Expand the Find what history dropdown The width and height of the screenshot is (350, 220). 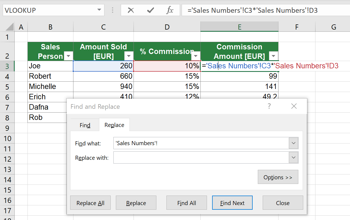click(x=293, y=143)
